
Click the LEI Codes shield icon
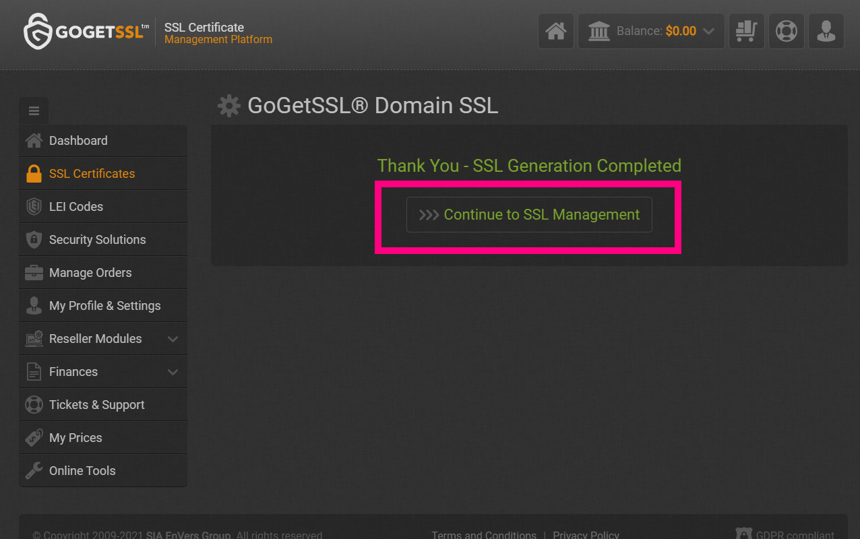coord(34,207)
